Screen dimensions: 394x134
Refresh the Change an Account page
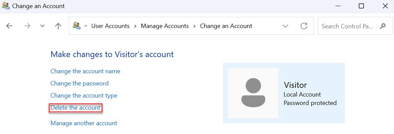pyautogui.click(x=304, y=26)
